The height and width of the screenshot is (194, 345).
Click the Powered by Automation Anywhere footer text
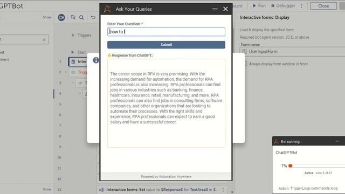tap(166, 177)
